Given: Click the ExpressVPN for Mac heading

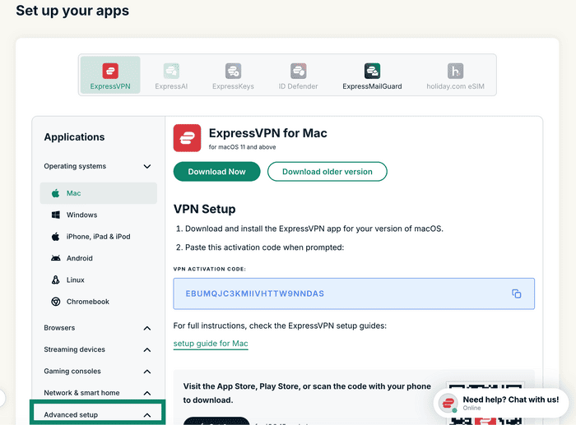Looking at the screenshot, I should (267, 133).
